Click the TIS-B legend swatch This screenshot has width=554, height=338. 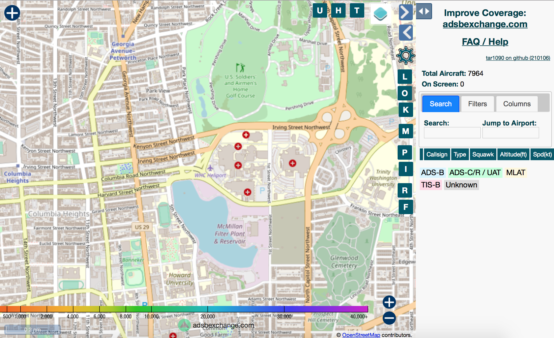tap(430, 185)
